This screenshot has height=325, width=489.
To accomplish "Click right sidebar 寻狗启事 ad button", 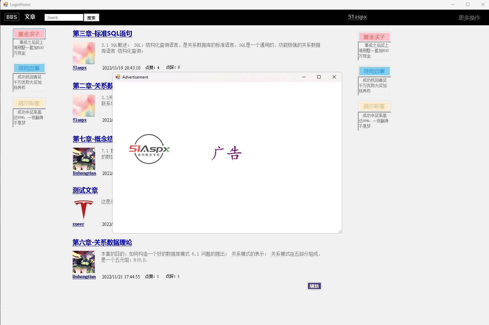I will [374, 71].
